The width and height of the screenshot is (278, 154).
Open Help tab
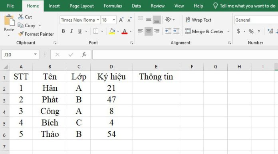coord(199,6)
